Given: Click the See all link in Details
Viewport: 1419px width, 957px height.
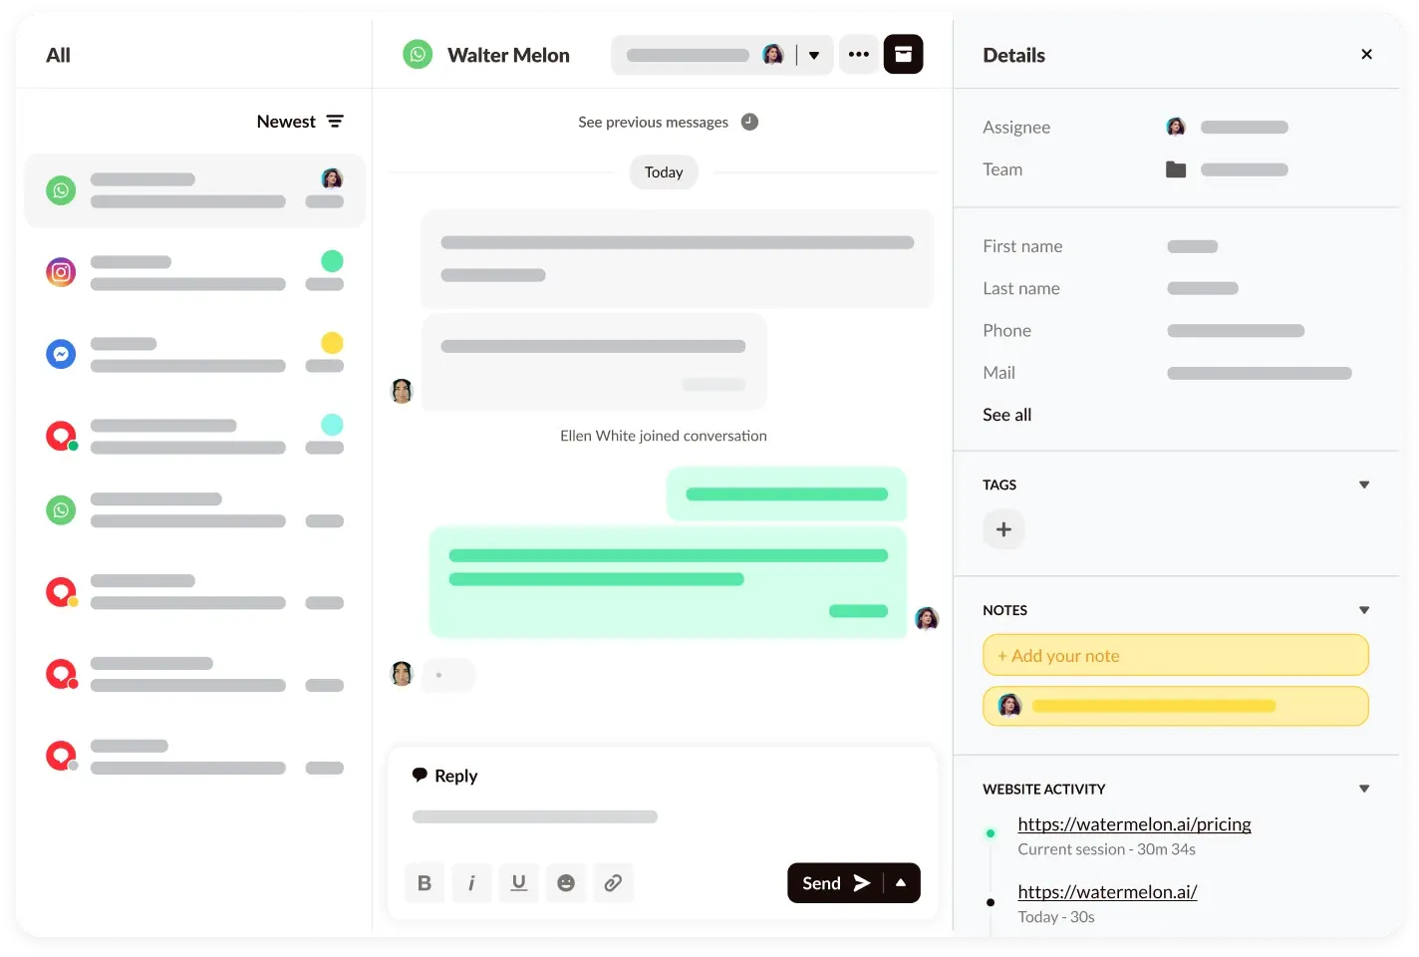Looking at the screenshot, I should coord(1006,415).
